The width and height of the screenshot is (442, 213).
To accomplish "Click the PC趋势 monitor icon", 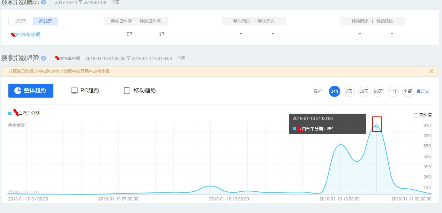I will pyautogui.click(x=74, y=91).
